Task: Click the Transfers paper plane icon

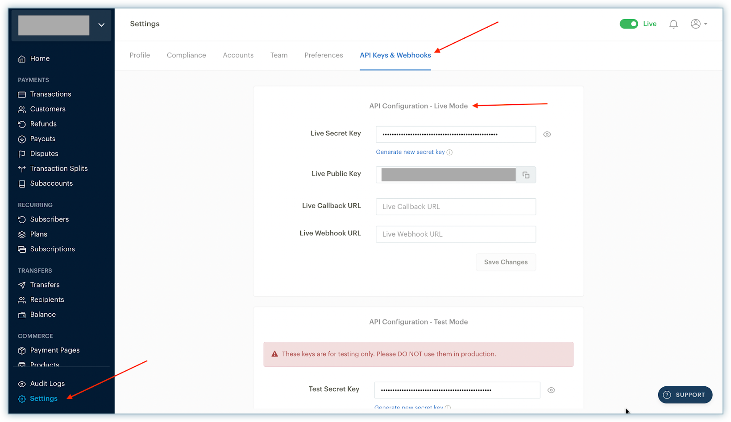Action: click(22, 285)
